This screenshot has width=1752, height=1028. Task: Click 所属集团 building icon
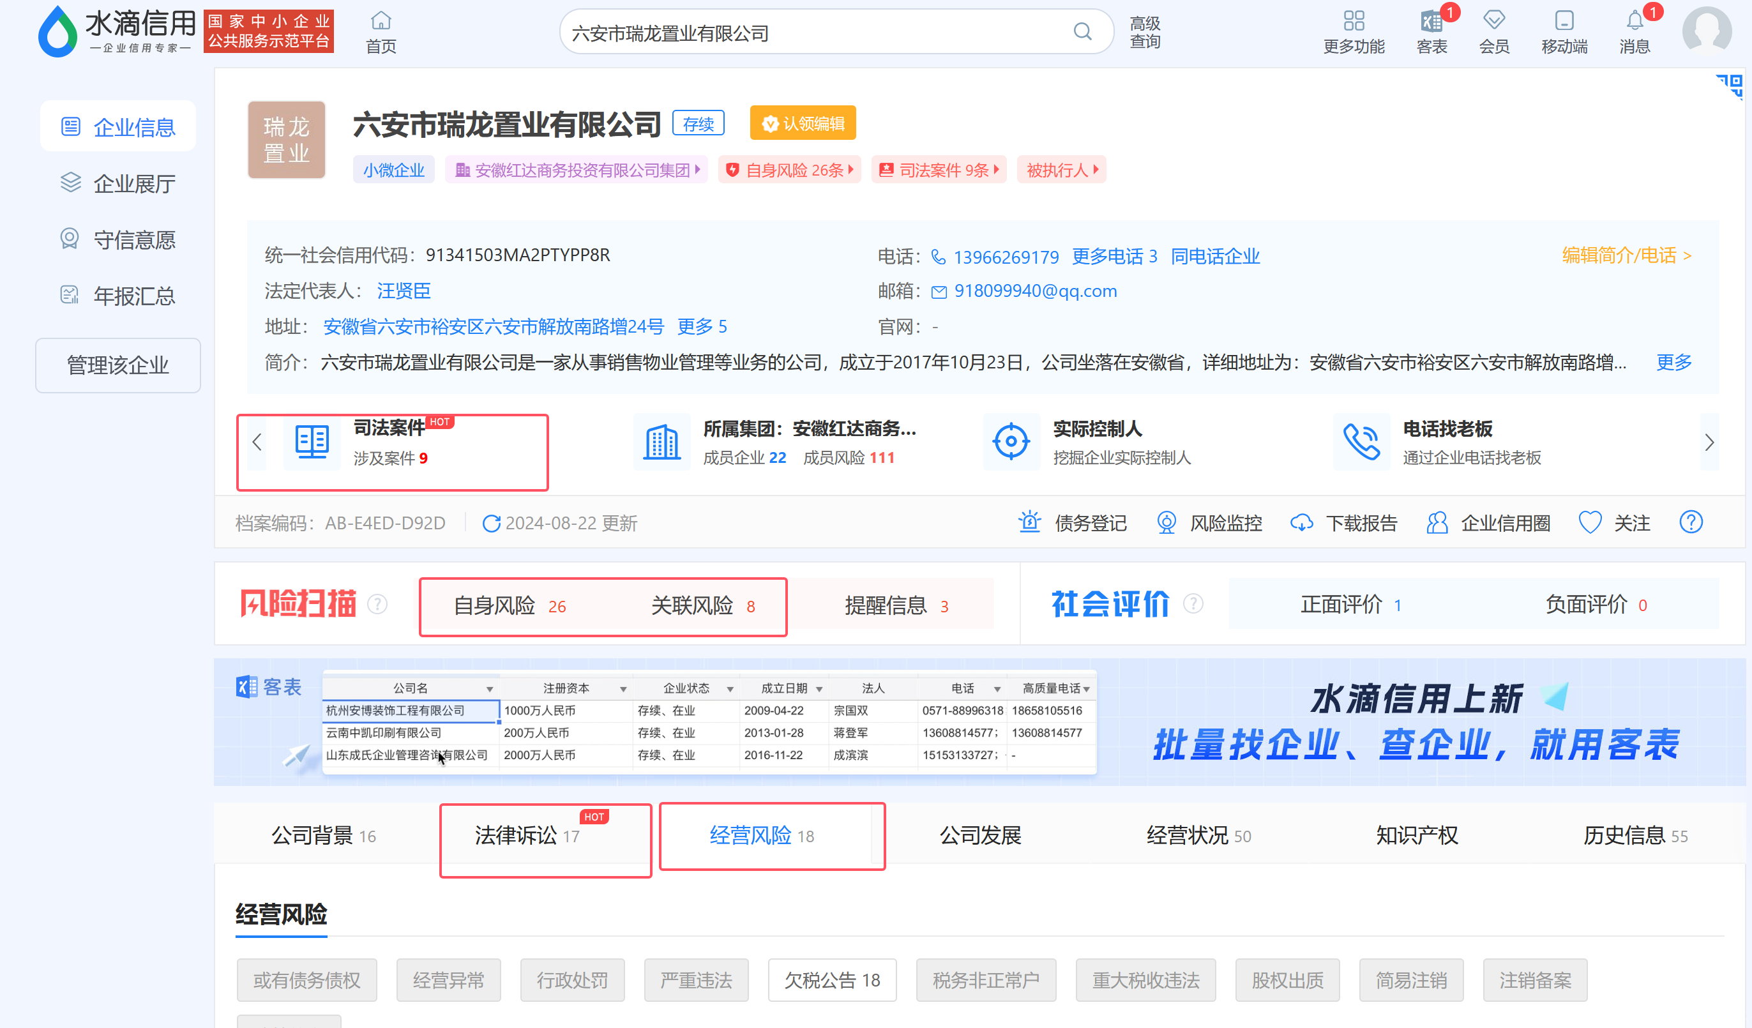[x=661, y=442]
